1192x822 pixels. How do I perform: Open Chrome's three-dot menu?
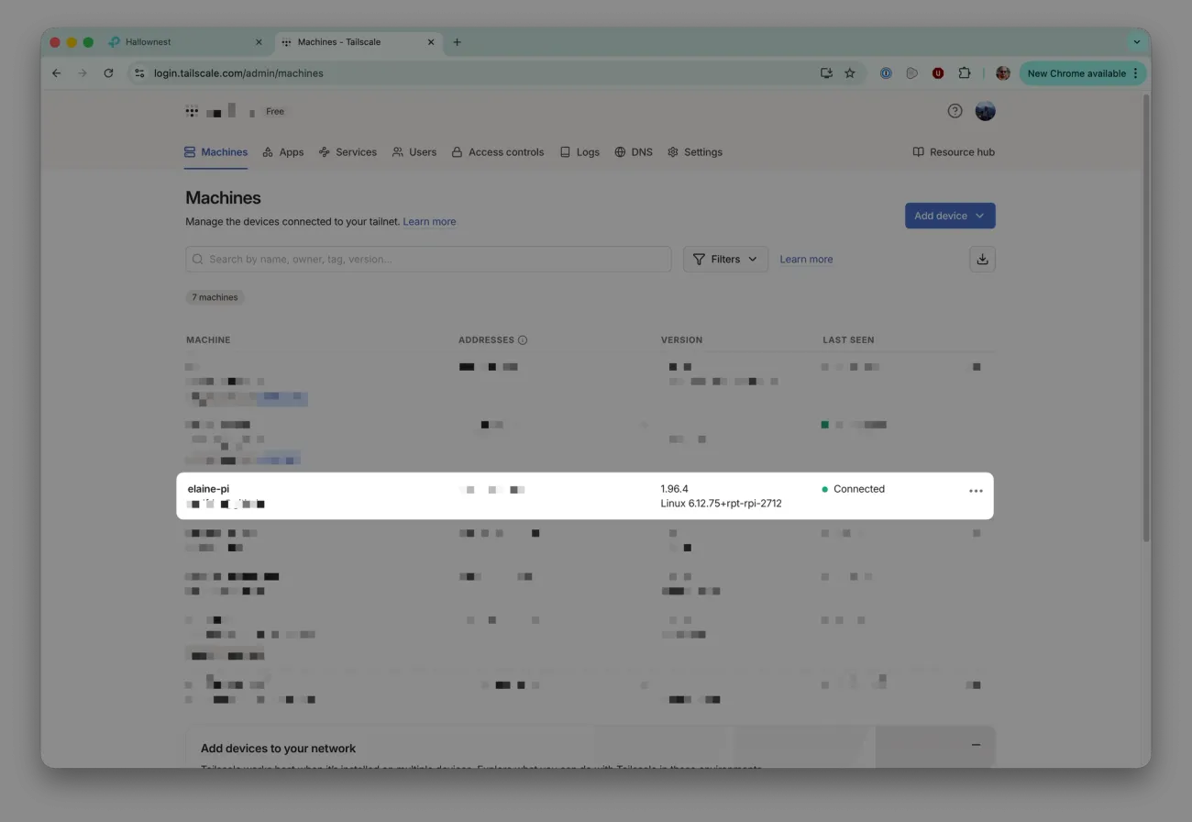[x=1136, y=73]
